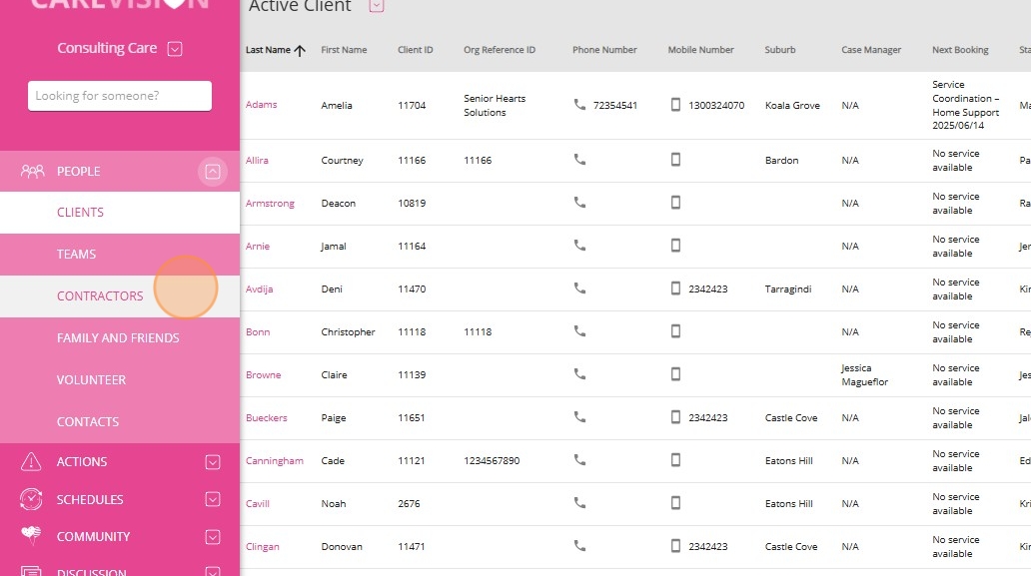Open the Consulting Care organisation dropdown
Screen dimensions: 1031x576
tap(174, 49)
